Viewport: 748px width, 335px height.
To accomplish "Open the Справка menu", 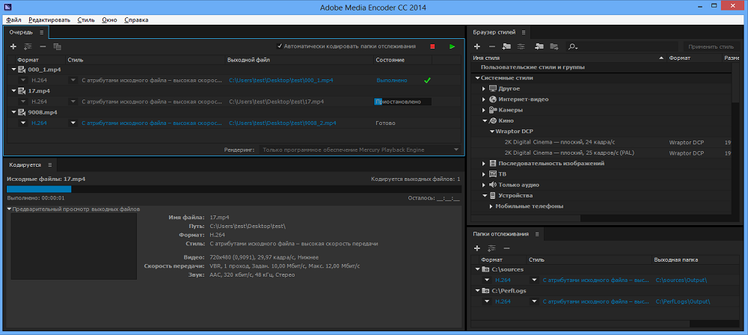I will pos(136,20).
